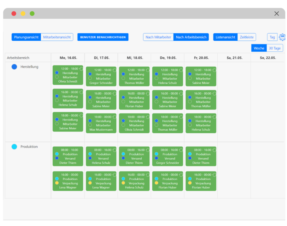
Task: Click the cyan Produktion area color dot
Action: pos(14,147)
